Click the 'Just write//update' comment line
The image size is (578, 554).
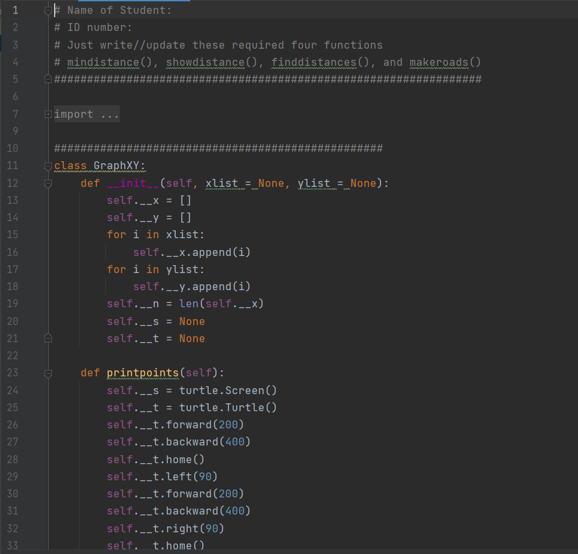pos(218,45)
